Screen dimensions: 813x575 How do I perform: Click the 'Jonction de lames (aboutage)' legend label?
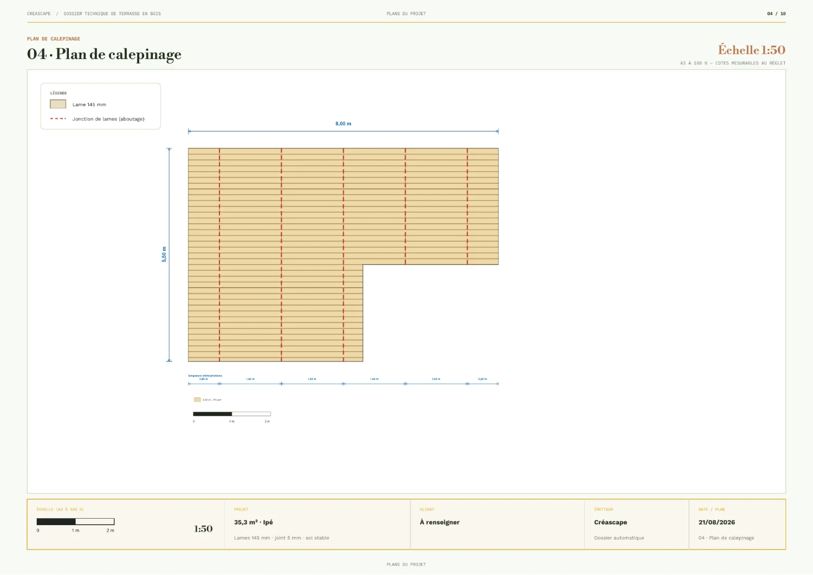click(108, 119)
